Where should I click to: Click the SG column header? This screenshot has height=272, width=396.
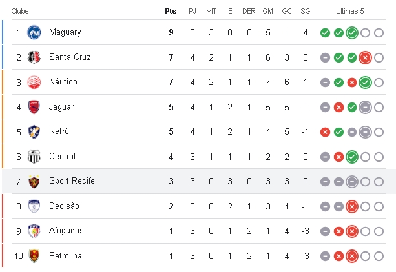[x=306, y=11]
